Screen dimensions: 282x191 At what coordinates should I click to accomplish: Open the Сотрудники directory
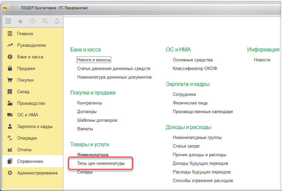tap(184, 94)
